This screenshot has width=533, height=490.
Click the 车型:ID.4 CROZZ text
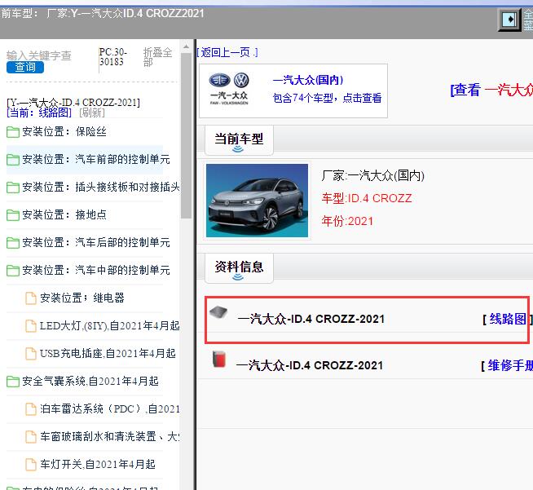pos(367,198)
